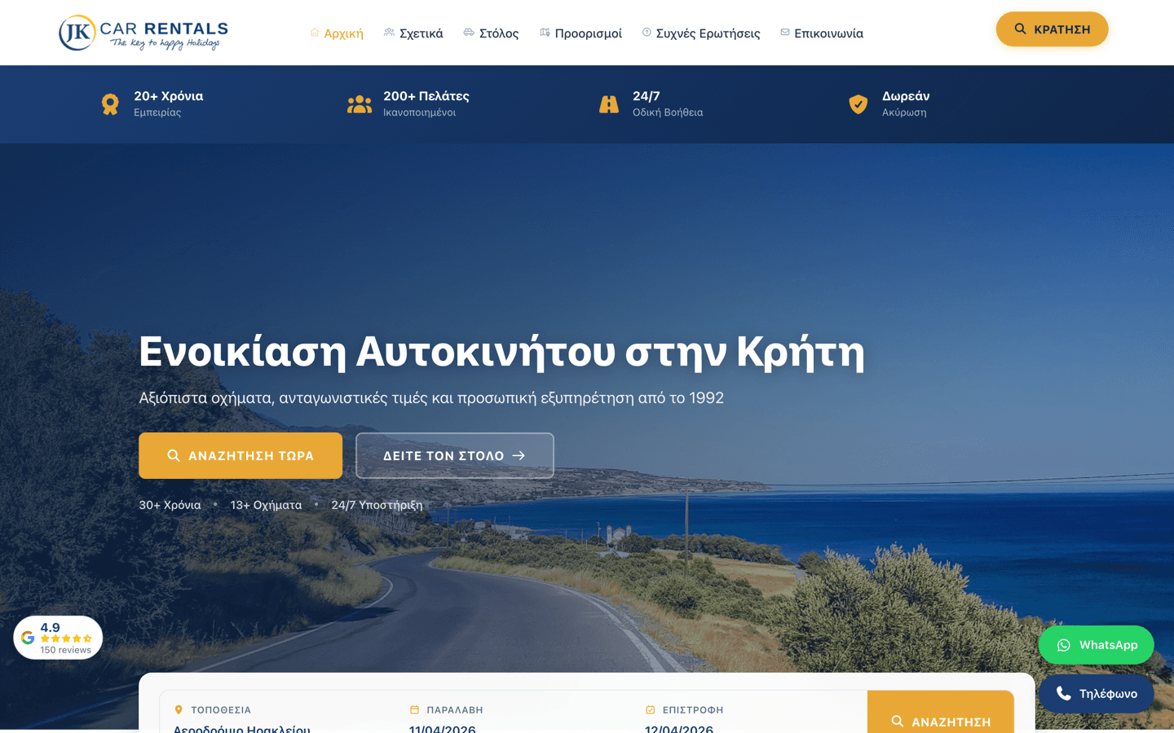The height and width of the screenshot is (733, 1174).
Task: Open the Προορισμοί menu item
Action: (x=589, y=33)
